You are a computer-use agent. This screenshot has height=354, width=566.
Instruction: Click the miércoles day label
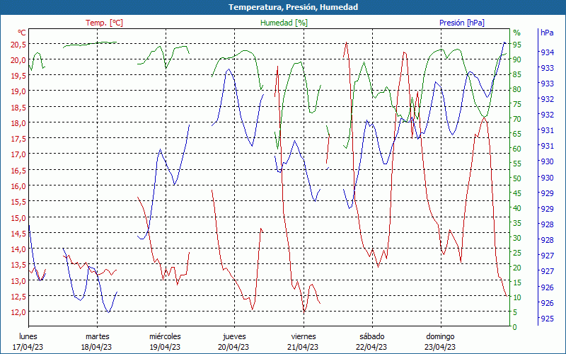(x=166, y=337)
